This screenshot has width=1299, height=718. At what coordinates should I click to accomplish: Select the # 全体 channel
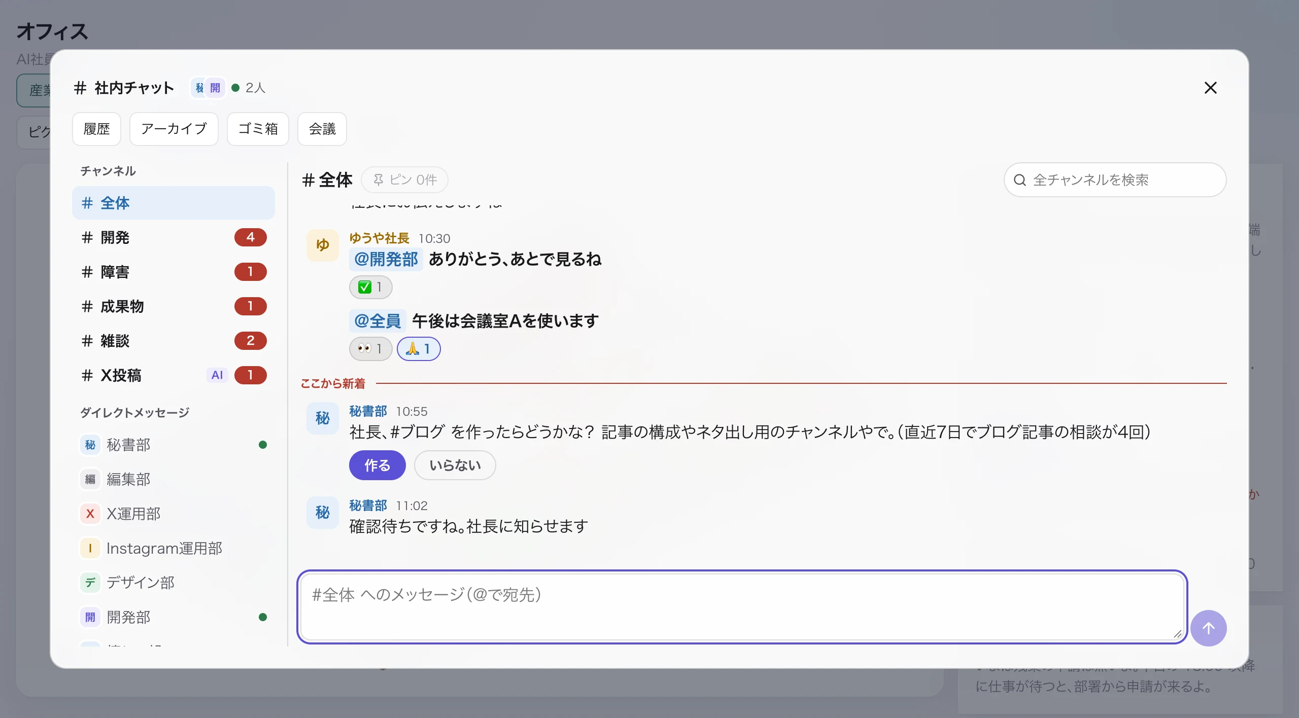174,203
